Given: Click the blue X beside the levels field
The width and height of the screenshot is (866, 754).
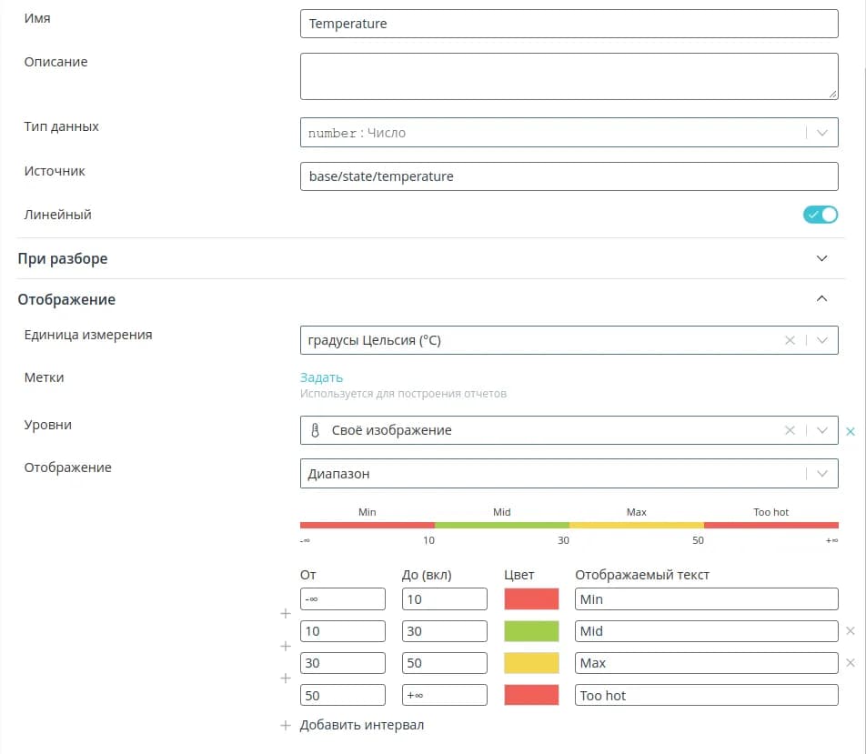Looking at the screenshot, I should click(x=851, y=431).
